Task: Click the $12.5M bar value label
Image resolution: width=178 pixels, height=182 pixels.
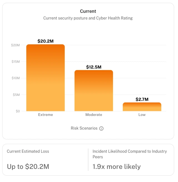Action: (94, 67)
